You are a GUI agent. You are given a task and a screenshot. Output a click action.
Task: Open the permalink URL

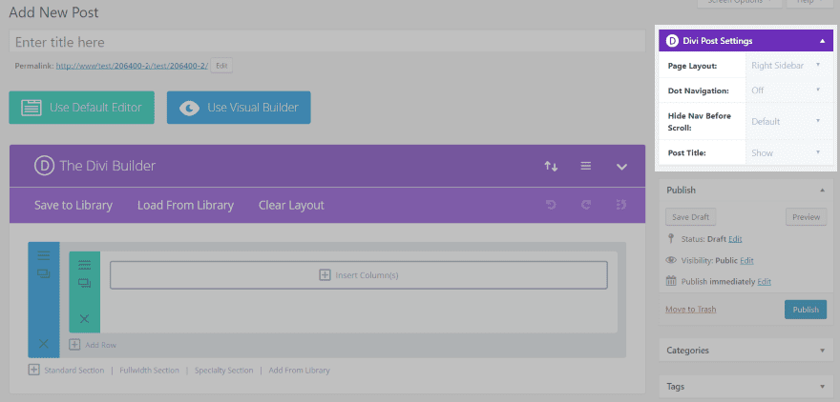(132, 66)
